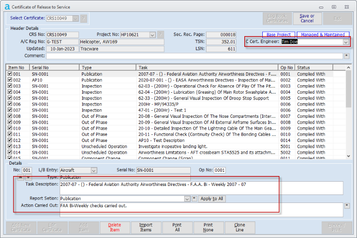Open the C Cert. Engineer dropdown
This screenshot has width=357, height=238.
coord(346,42)
